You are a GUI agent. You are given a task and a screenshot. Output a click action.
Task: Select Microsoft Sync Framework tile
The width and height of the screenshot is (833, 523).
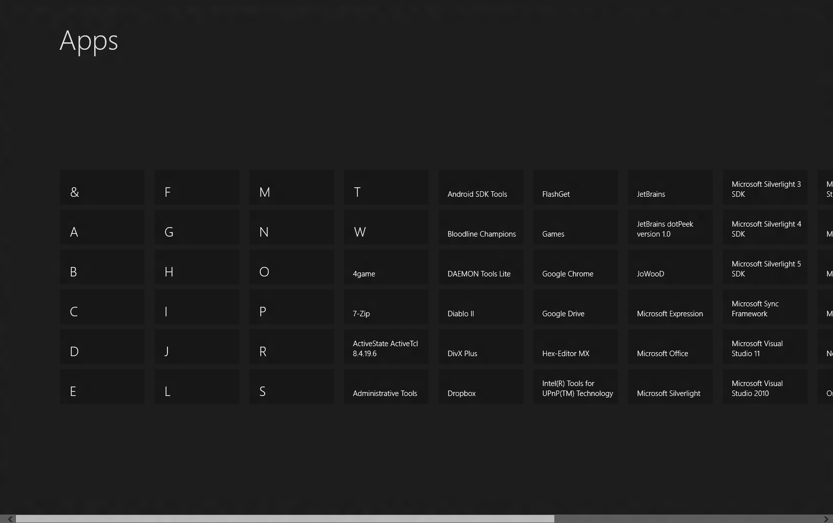click(765, 307)
